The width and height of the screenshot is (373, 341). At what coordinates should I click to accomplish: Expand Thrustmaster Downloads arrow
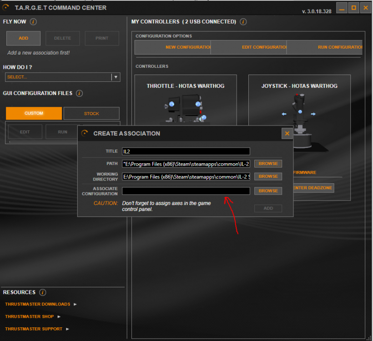tap(75, 304)
